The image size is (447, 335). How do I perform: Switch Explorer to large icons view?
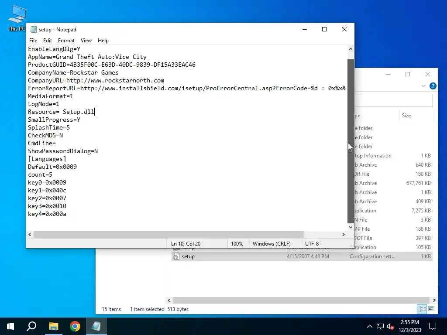click(x=431, y=309)
